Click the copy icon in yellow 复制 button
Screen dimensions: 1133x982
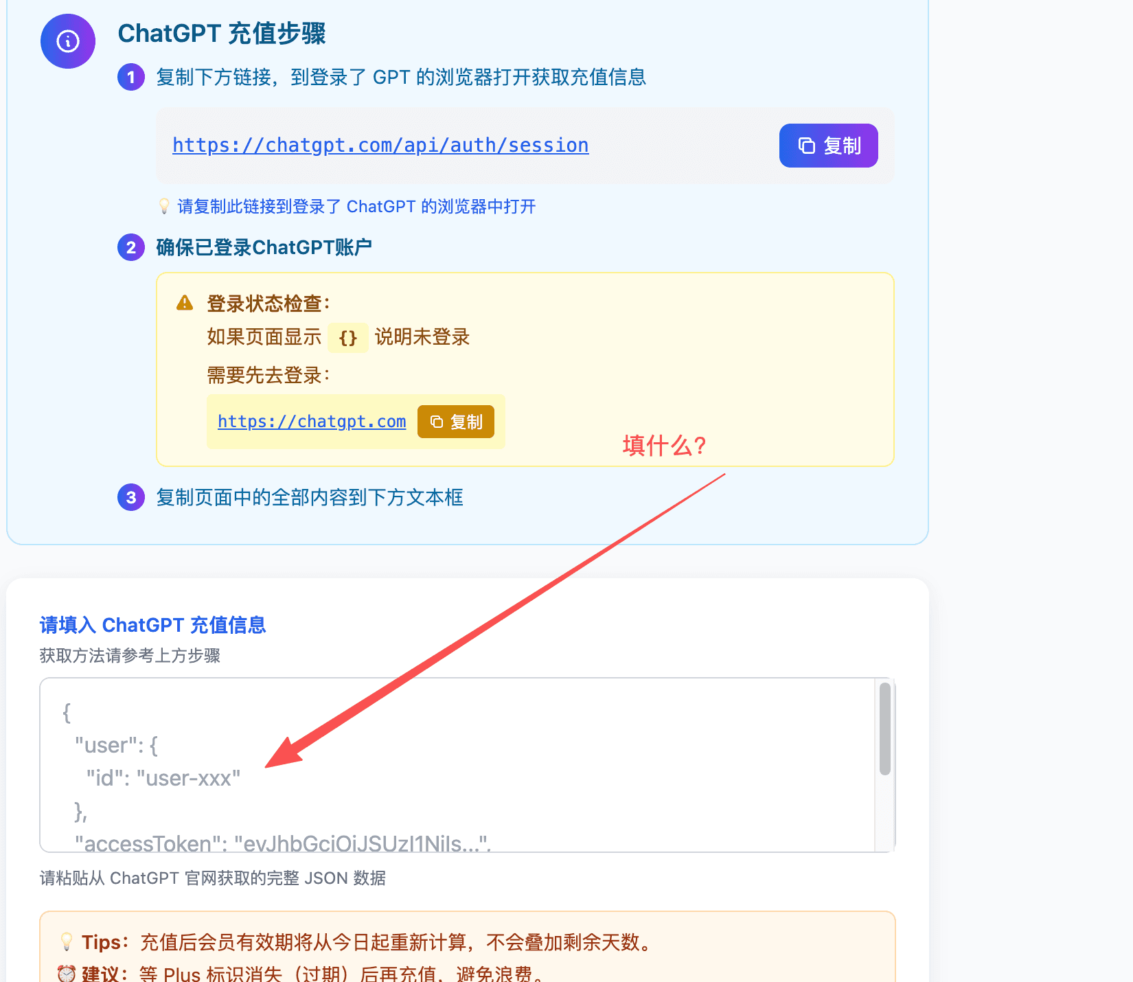tap(437, 422)
